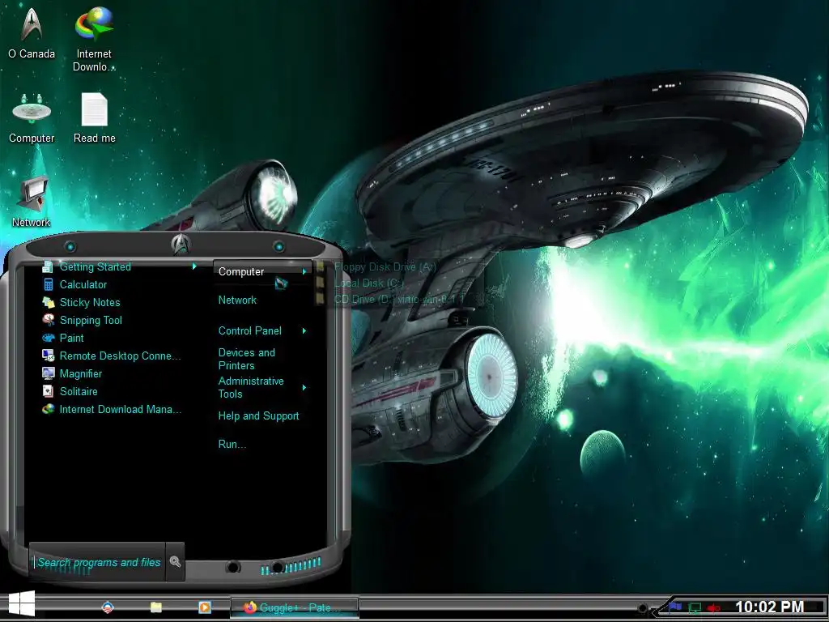Open Internet Download Manager desktop icon
The width and height of the screenshot is (829, 622).
coord(94,39)
